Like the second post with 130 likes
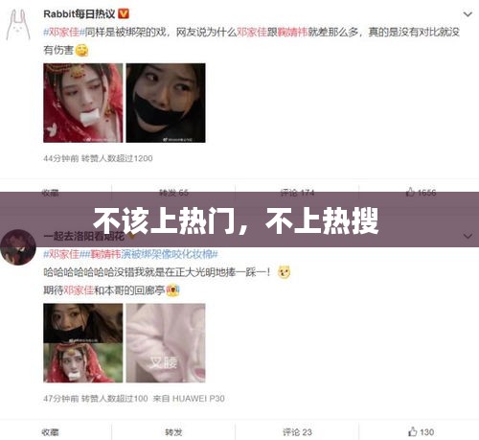The height and width of the screenshot is (440, 479). pyautogui.click(x=421, y=432)
